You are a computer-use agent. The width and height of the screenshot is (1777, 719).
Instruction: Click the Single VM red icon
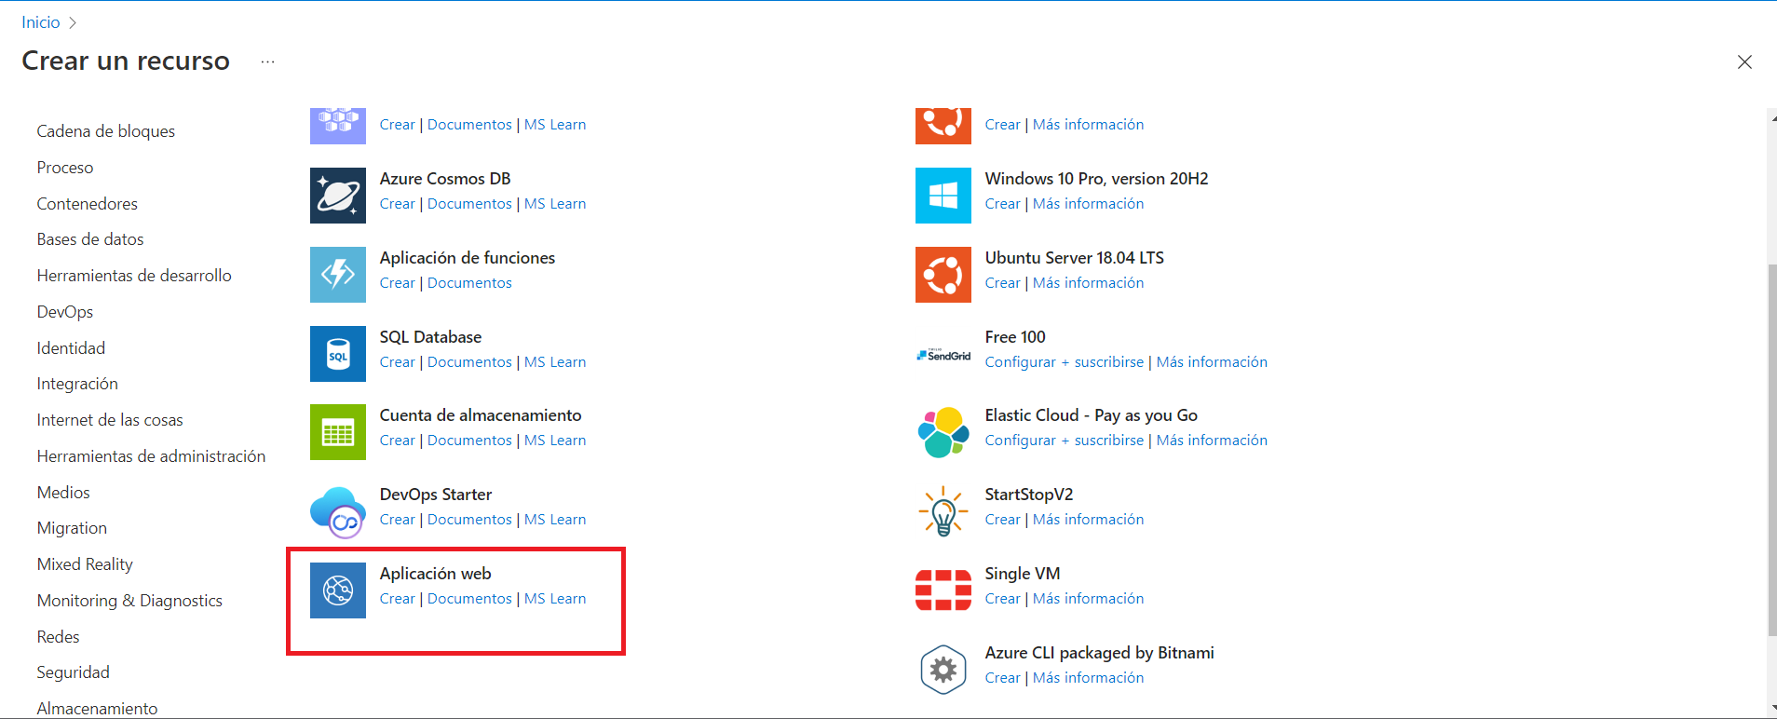pyautogui.click(x=943, y=590)
